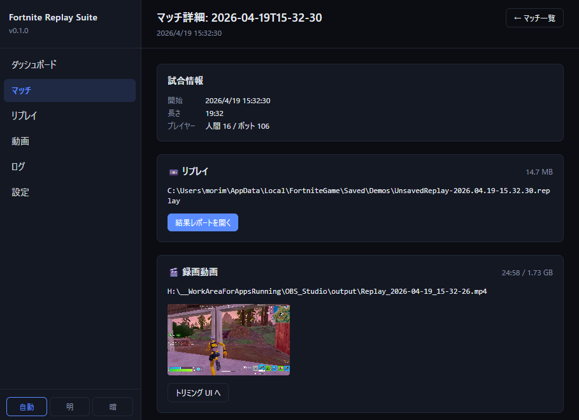Screen dimensions: 579x420
Task: Return via the ← マッチ一覧 button
Action: tap(534, 18)
